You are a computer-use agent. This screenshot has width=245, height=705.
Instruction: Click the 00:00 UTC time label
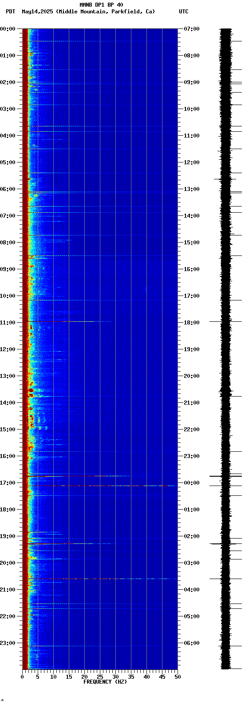(x=192, y=483)
